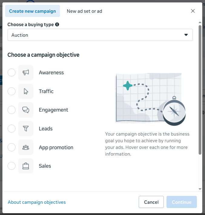Click the Traffic cursor icon
The image size is (205, 215).
pos(26,91)
